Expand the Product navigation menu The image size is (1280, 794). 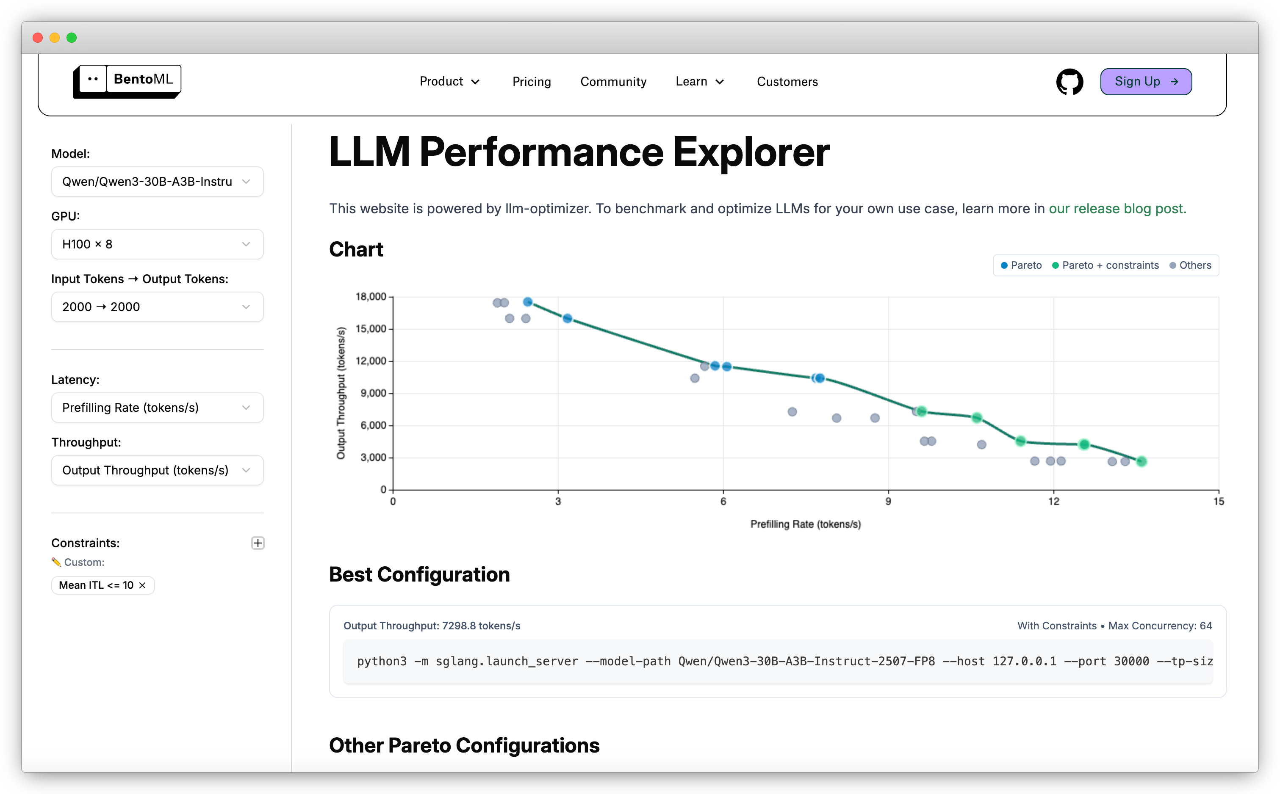tap(449, 81)
